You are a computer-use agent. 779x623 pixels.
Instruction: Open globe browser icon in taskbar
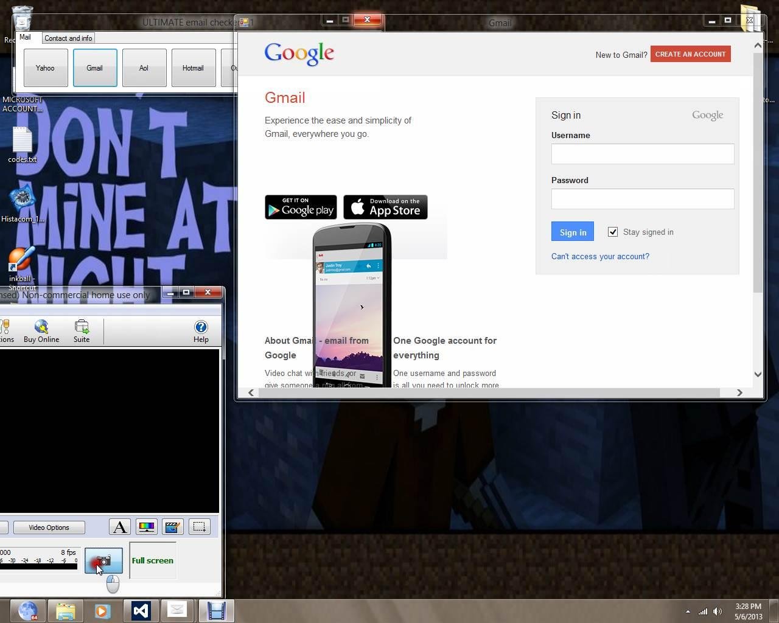tap(27, 610)
